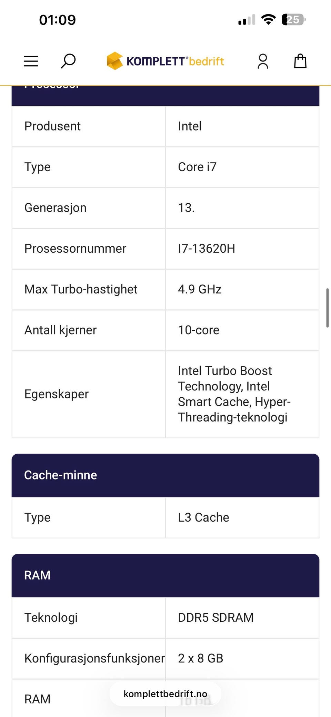Select the I7-13620H processor number
Screen dimensions: 331x717
(x=206, y=249)
